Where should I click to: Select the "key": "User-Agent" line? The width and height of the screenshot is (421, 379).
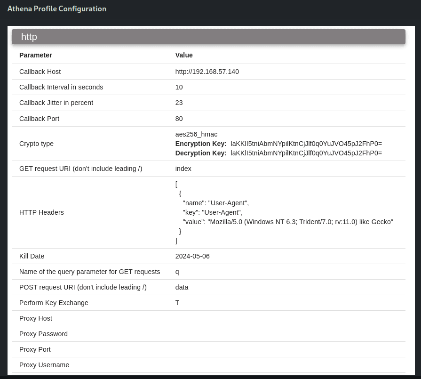[x=213, y=212]
